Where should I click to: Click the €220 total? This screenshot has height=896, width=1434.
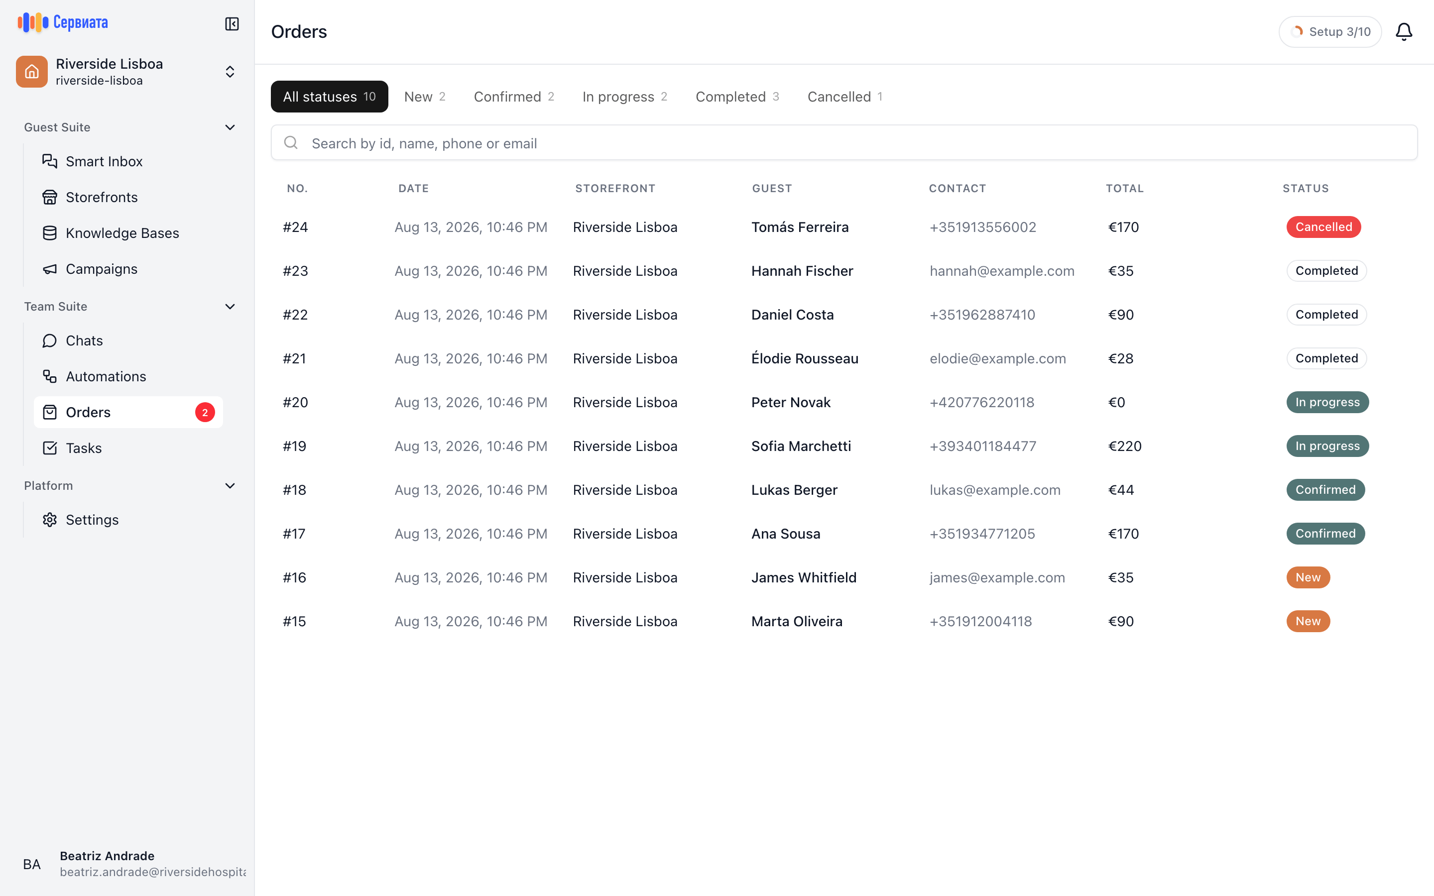click(x=1124, y=446)
